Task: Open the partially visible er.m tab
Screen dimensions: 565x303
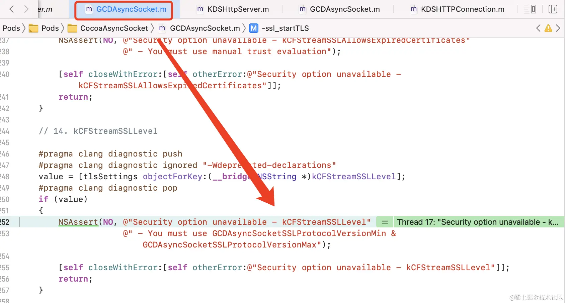Action: pyautogui.click(x=45, y=9)
